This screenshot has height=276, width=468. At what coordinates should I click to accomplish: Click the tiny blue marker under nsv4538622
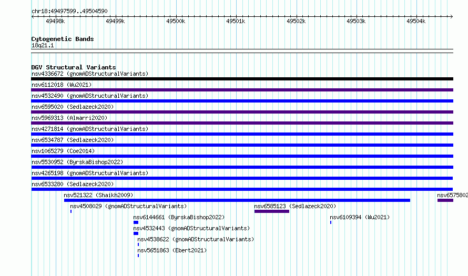pos(138,244)
